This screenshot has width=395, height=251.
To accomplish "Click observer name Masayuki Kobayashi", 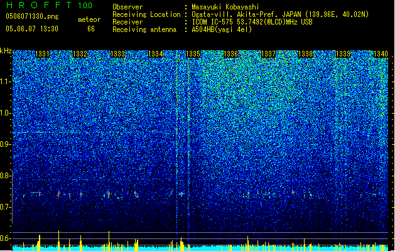I will 225,7.
